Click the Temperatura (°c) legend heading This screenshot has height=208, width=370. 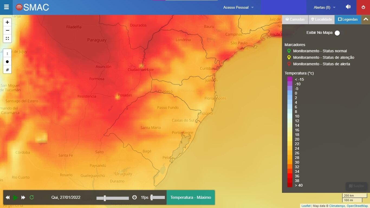pyautogui.click(x=299, y=73)
